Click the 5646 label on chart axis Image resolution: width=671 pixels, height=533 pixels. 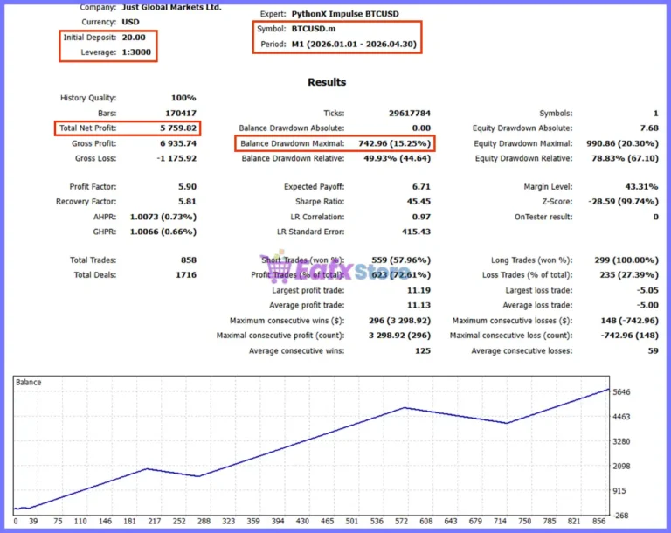pos(621,392)
